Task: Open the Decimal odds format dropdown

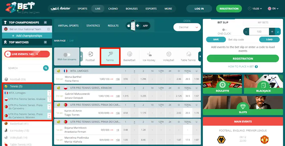Action: [x=187, y=27]
